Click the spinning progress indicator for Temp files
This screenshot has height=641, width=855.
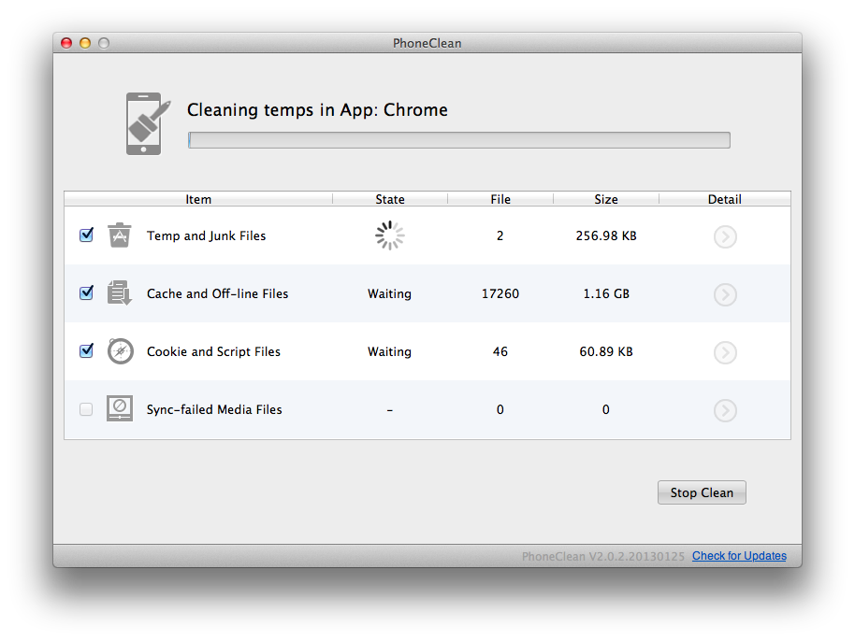389,235
